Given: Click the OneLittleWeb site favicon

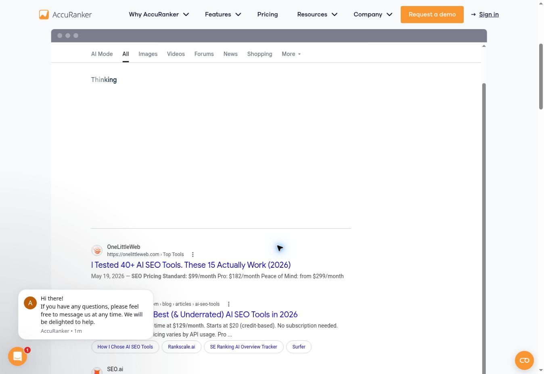Looking at the screenshot, I should (x=97, y=250).
